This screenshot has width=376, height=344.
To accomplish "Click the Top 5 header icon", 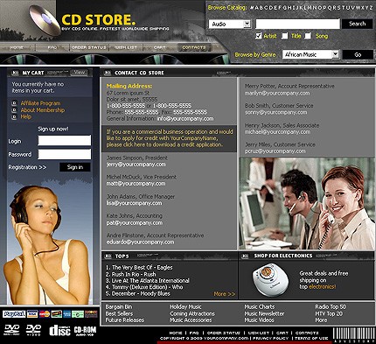I will click(x=108, y=256).
